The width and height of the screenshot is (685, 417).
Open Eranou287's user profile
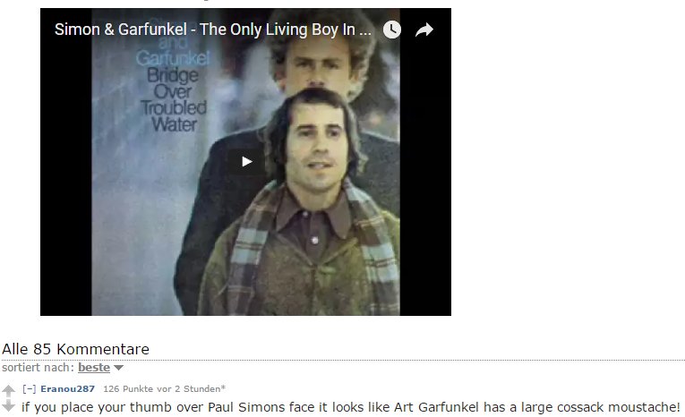coord(68,388)
